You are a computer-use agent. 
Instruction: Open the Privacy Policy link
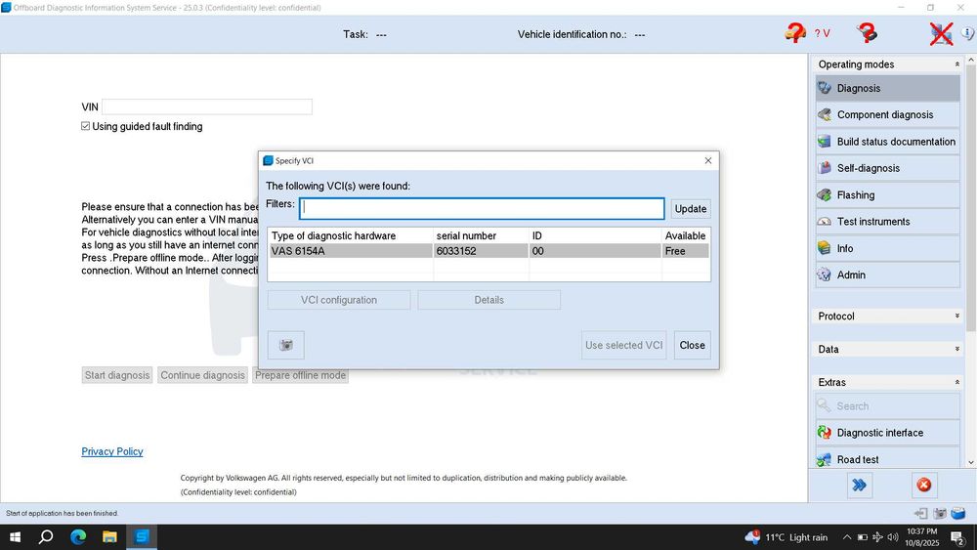pyautogui.click(x=112, y=451)
